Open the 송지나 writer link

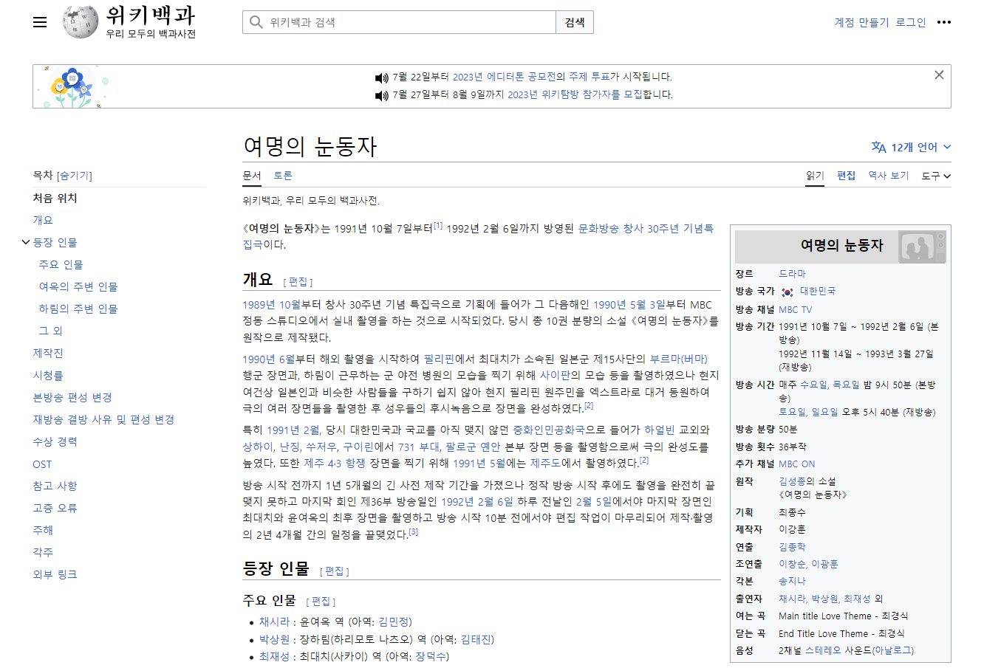792,582
